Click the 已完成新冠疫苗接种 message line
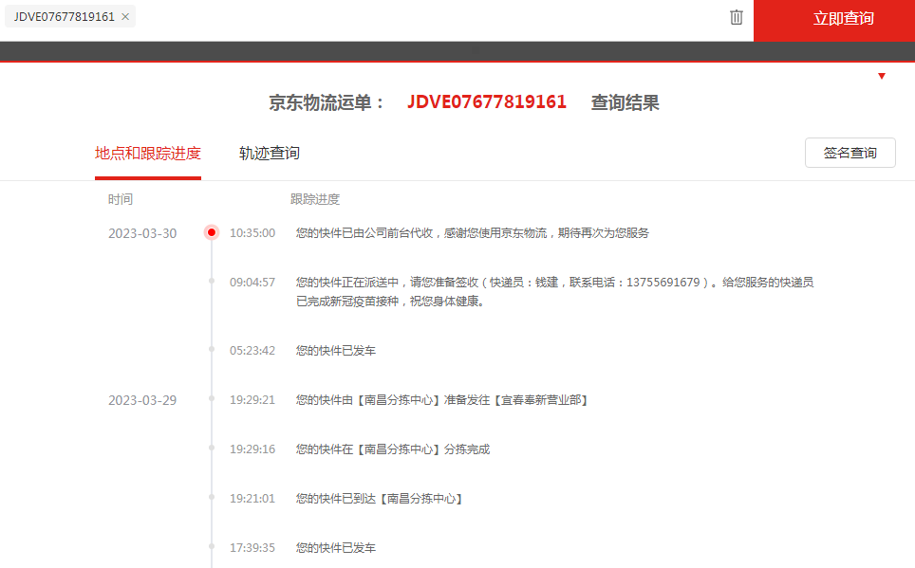This screenshot has width=915, height=568. tap(390, 302)
